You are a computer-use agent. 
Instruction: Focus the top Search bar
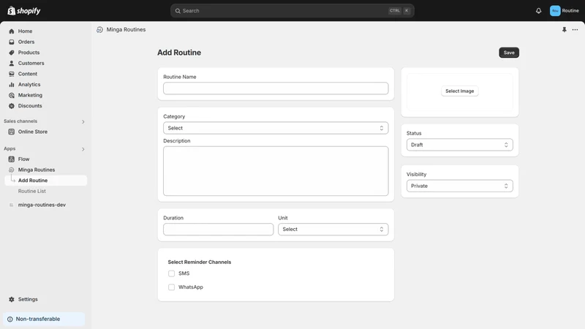point(292,11)
